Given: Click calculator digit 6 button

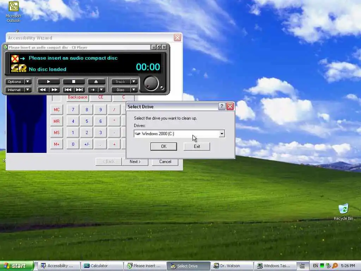Looking at the screenshot, I should [x=100, y=121].
